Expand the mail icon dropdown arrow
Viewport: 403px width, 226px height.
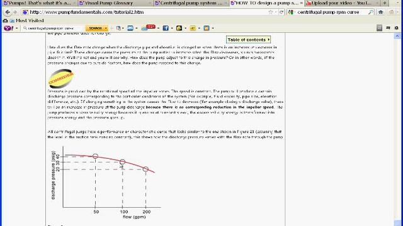tap(136, 28)
